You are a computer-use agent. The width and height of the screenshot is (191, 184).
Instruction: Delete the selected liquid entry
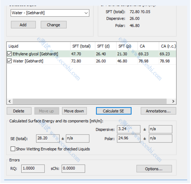[19, 111]
